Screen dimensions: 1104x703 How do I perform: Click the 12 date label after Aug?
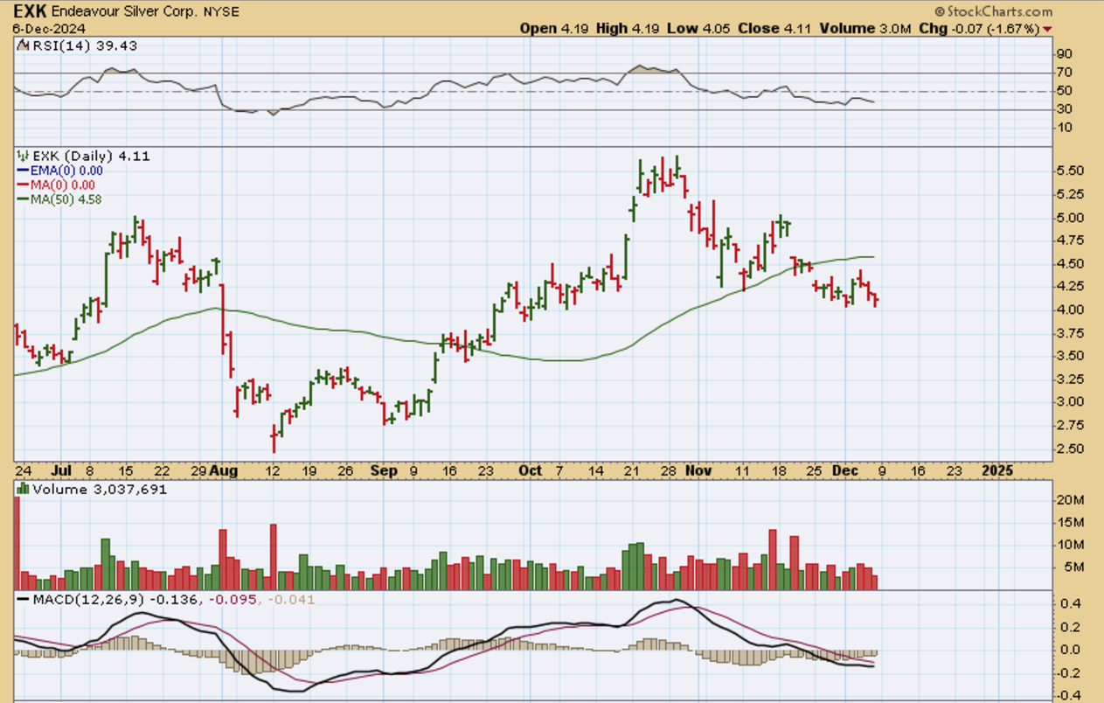click(274, 470)
